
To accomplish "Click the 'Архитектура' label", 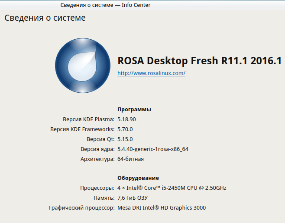I will pos(97,159).
